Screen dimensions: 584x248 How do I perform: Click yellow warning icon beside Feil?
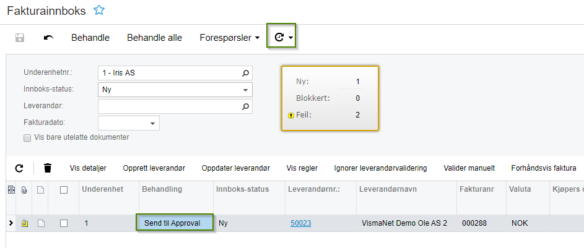coord(291,116)
